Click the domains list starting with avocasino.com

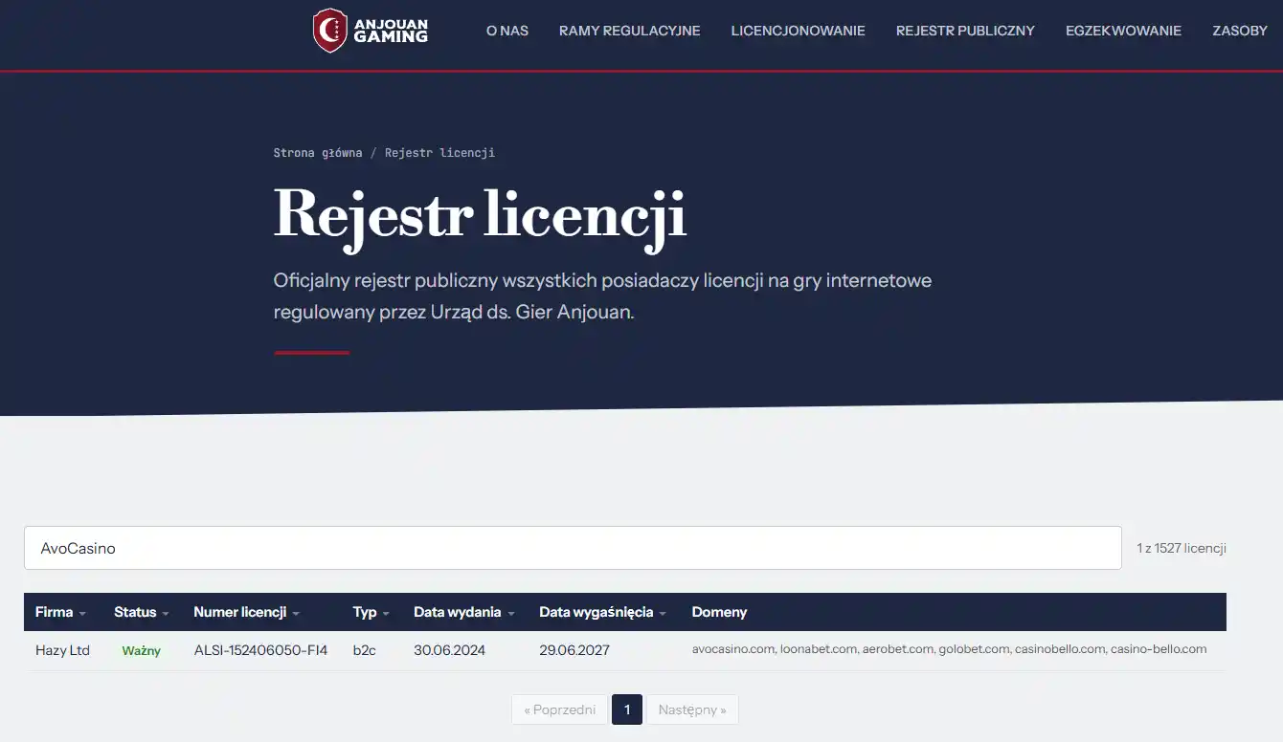[949, 649]
